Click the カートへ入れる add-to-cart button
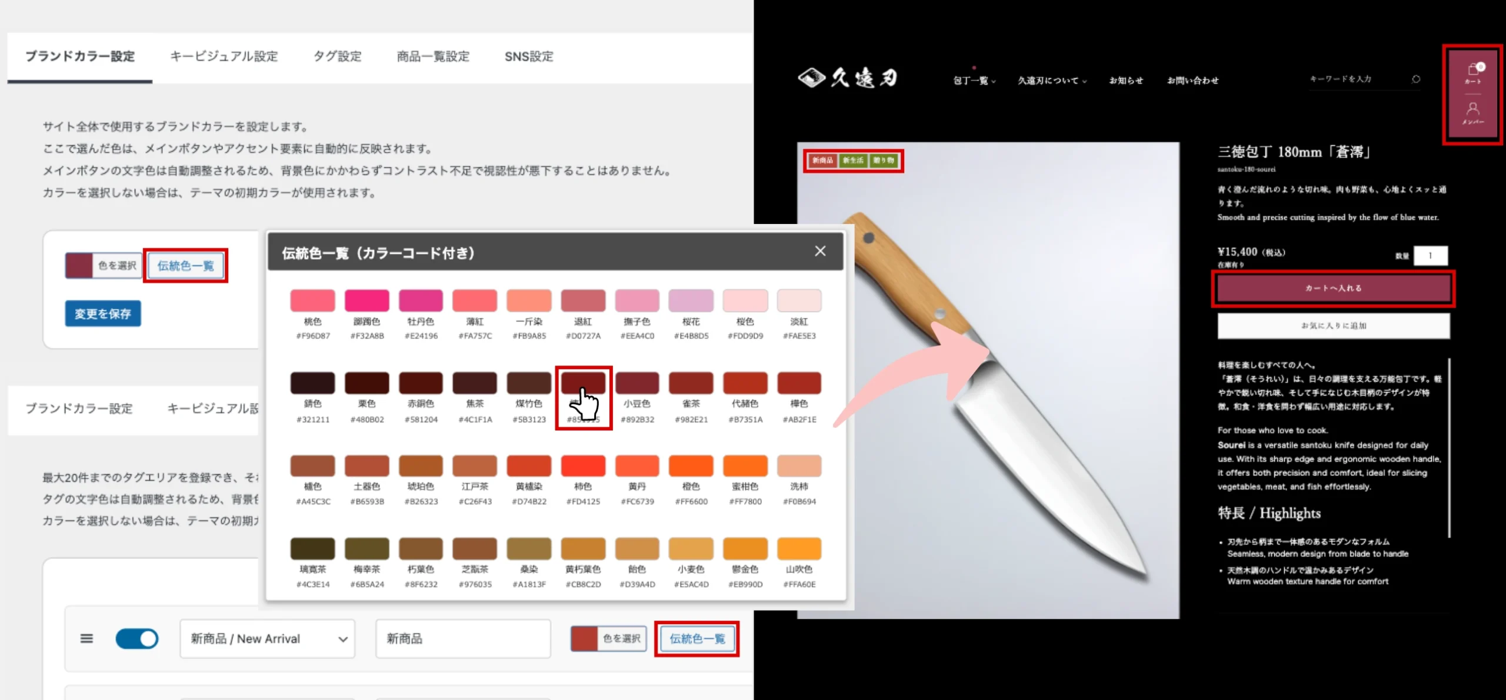Viewport: 1506px width, 700px height. coord(1333,288)
